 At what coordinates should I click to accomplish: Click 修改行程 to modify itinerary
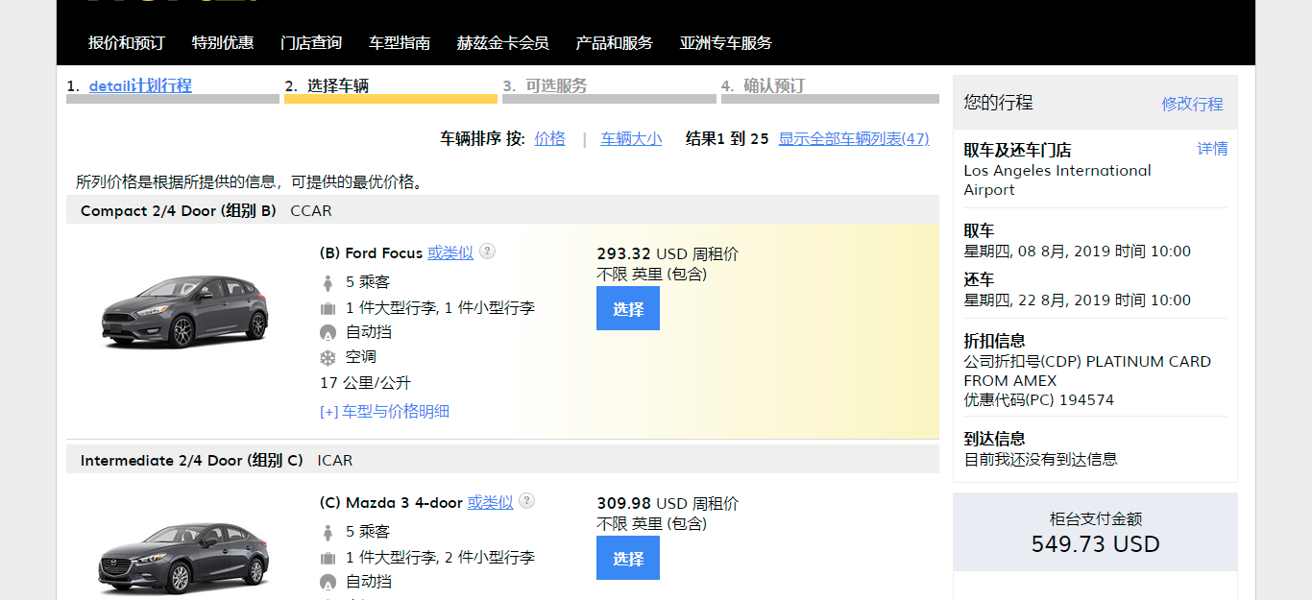coord(1192,104)
